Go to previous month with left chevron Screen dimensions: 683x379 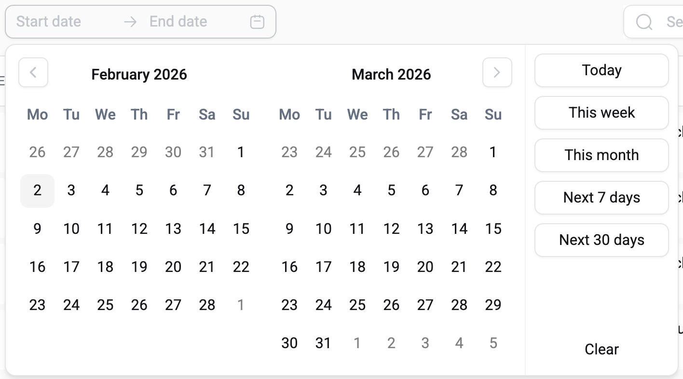click(x=33, y=72)
